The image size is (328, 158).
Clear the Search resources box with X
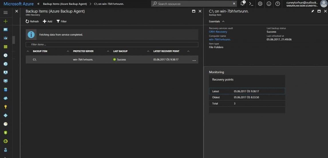(234, 3)
